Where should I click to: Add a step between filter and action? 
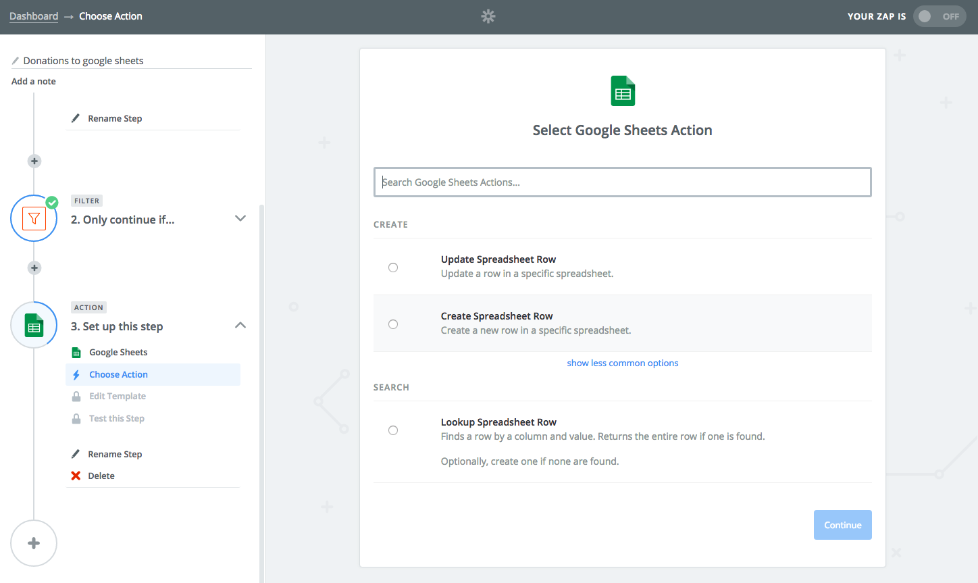34,268
